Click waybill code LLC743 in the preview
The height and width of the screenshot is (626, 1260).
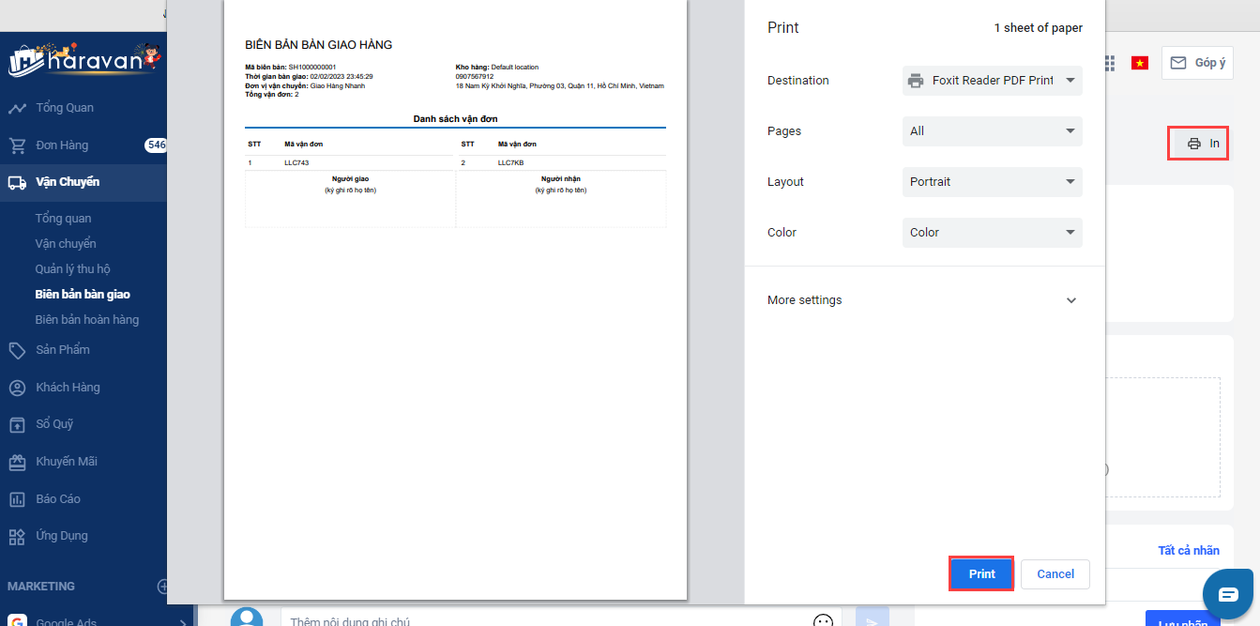296,163
